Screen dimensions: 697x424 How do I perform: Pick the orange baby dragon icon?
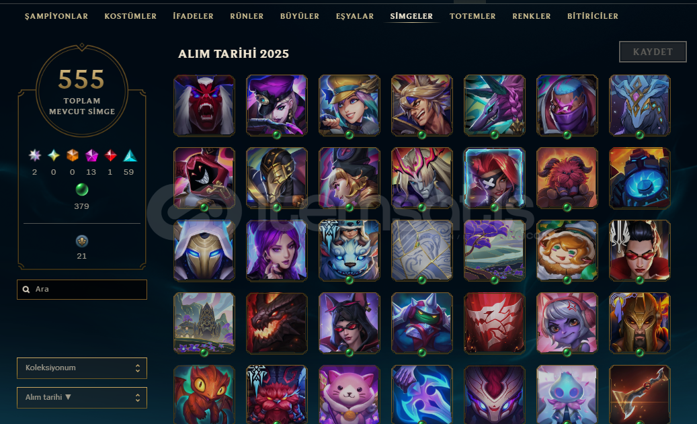[x=204, y=394]
